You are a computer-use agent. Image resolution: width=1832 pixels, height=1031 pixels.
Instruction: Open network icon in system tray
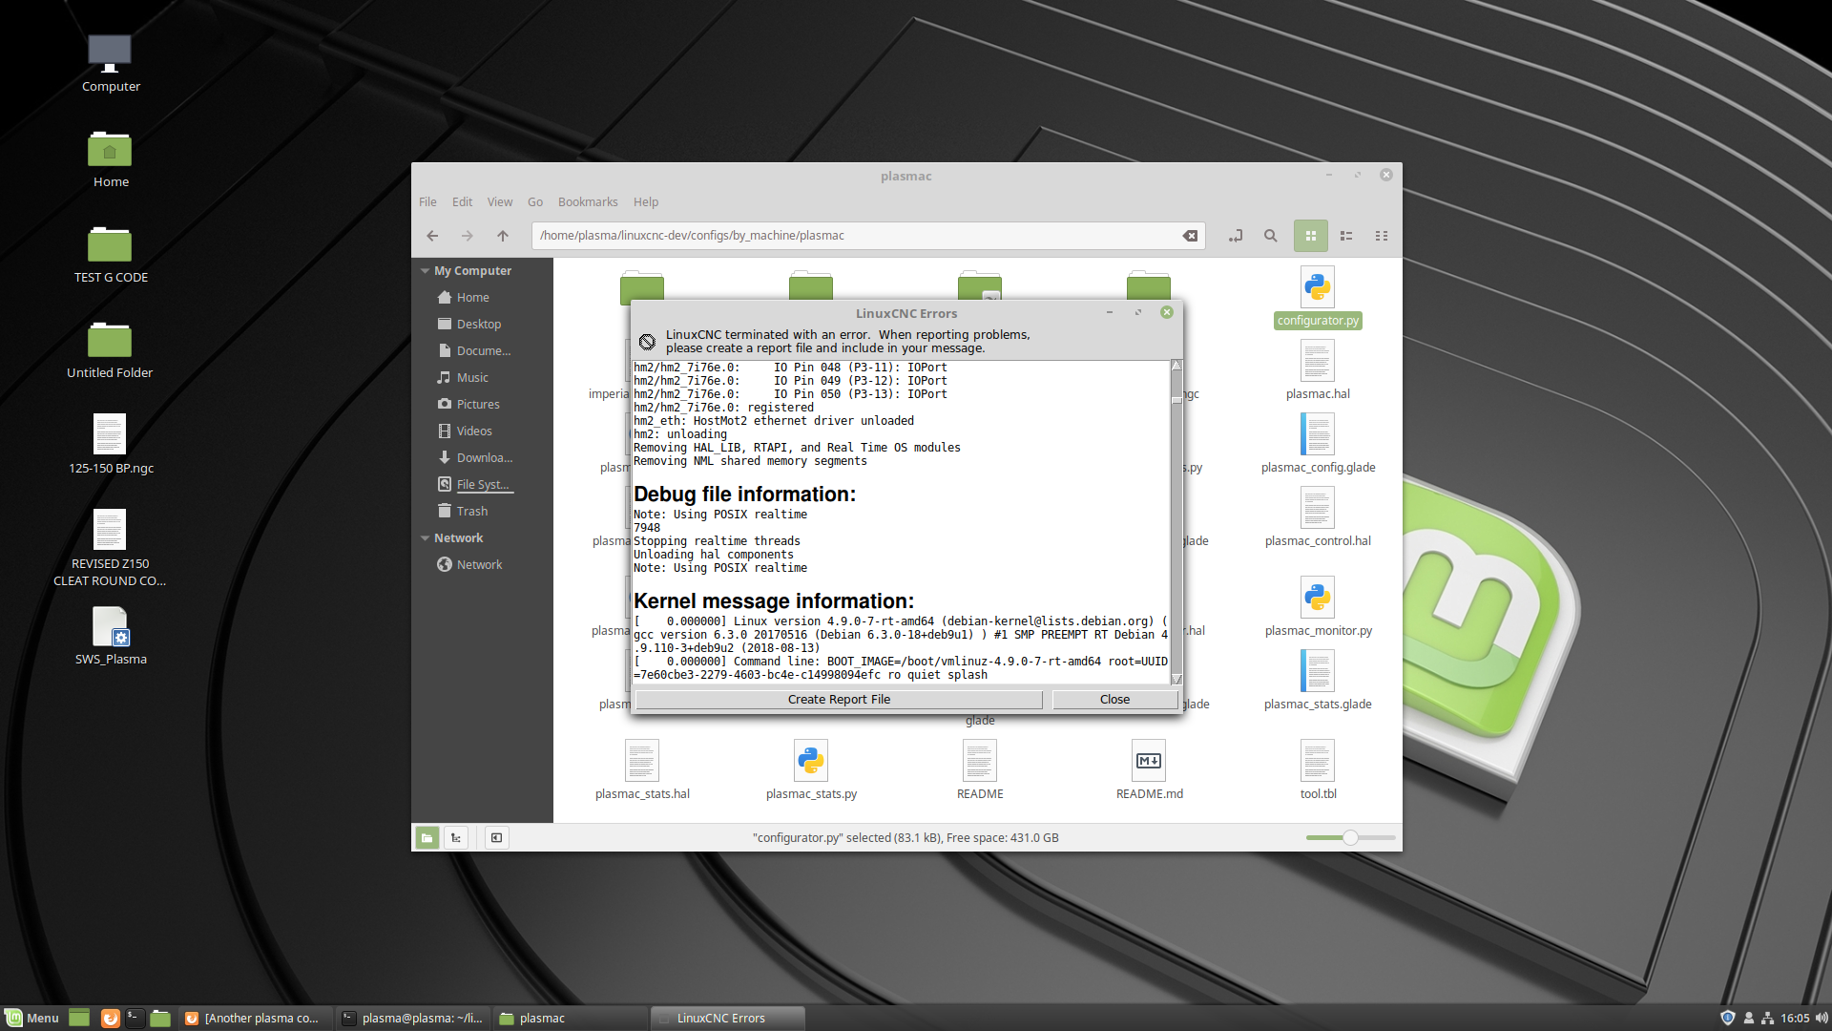point(1767,1019)
